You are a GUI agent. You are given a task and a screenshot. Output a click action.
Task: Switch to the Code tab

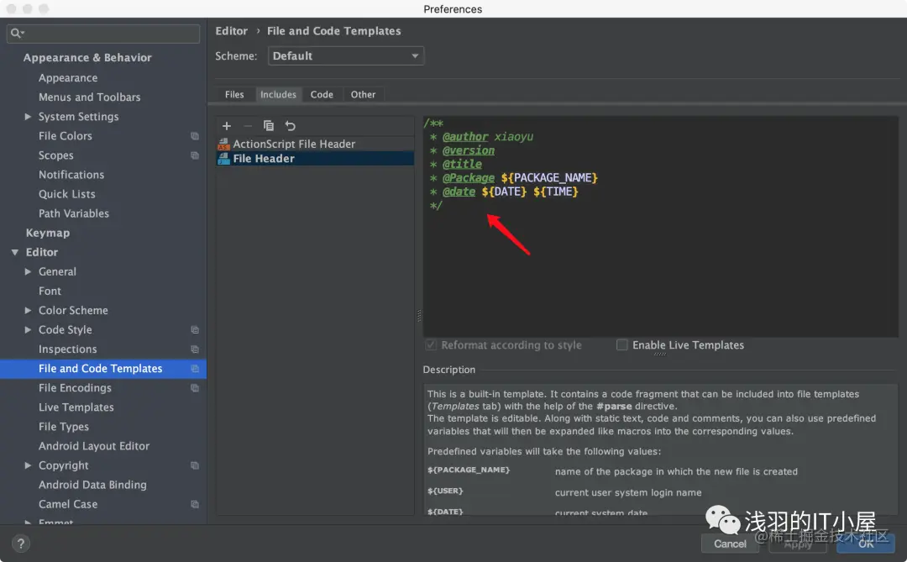(x=322, y=94)
